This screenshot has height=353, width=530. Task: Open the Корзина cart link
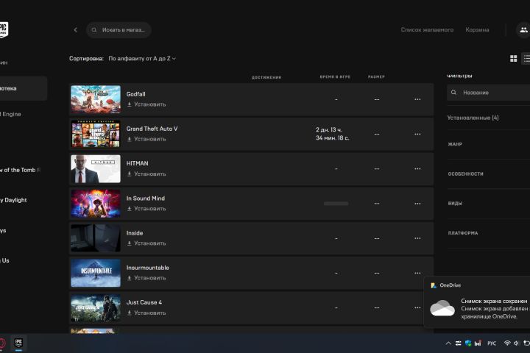[477, 29]
